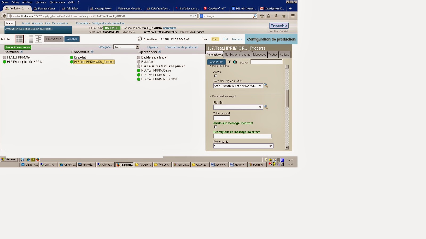Go back with the browser back arrow
This screenshot has width=426, height=239.
point(4,16)
